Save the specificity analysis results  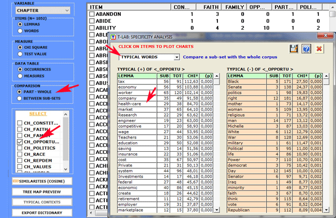[293, 49]
